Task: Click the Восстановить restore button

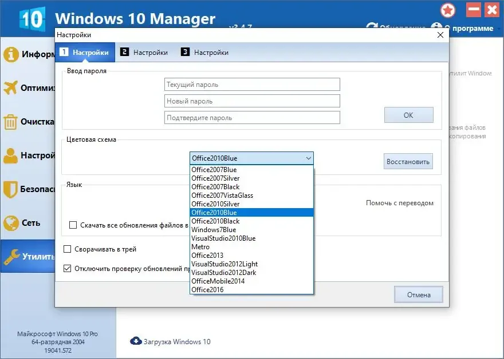Action: [x=408, y=161]
